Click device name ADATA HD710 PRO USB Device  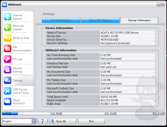pos(119,33)
